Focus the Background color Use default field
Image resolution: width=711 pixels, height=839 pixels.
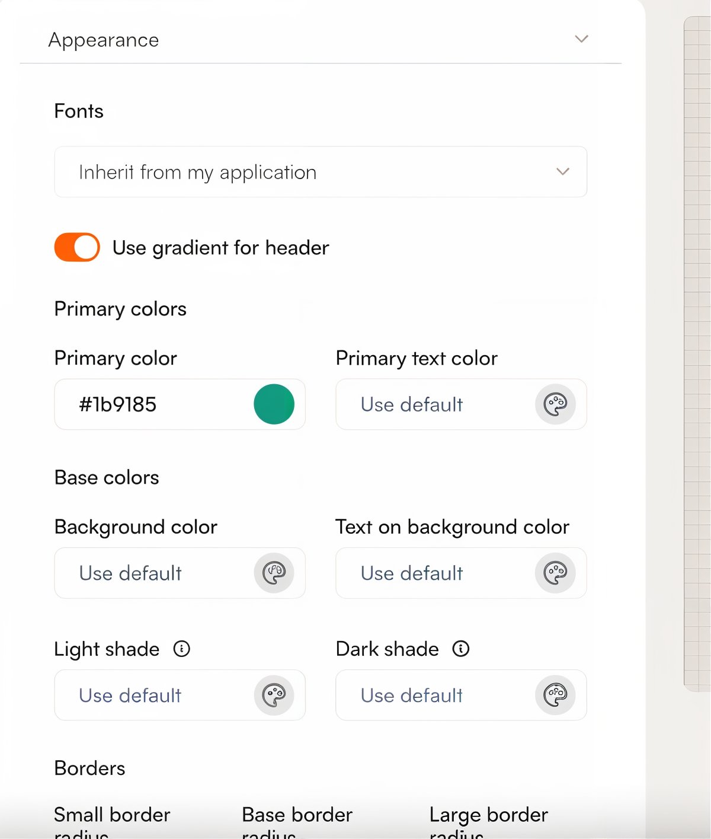180,573
